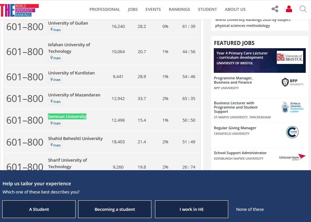This screenshot has width=311, height=222.
Task: Click the Cranfield University logo
Action: (x=292, y=132)
